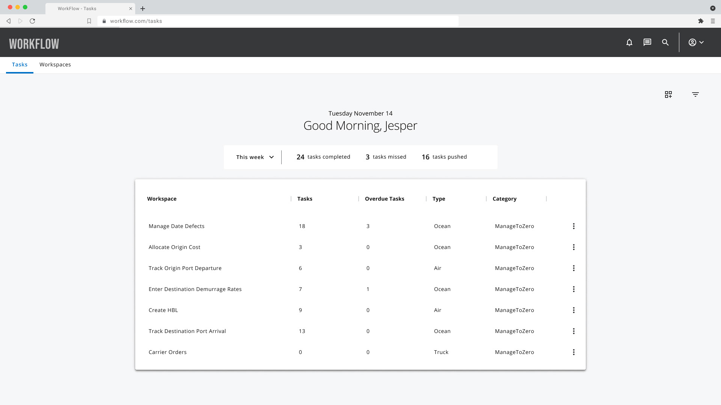Viewport: 721px width, 405px height.
Task: Open the Allocate Origin Cost workspace
Action: [175, 247]
